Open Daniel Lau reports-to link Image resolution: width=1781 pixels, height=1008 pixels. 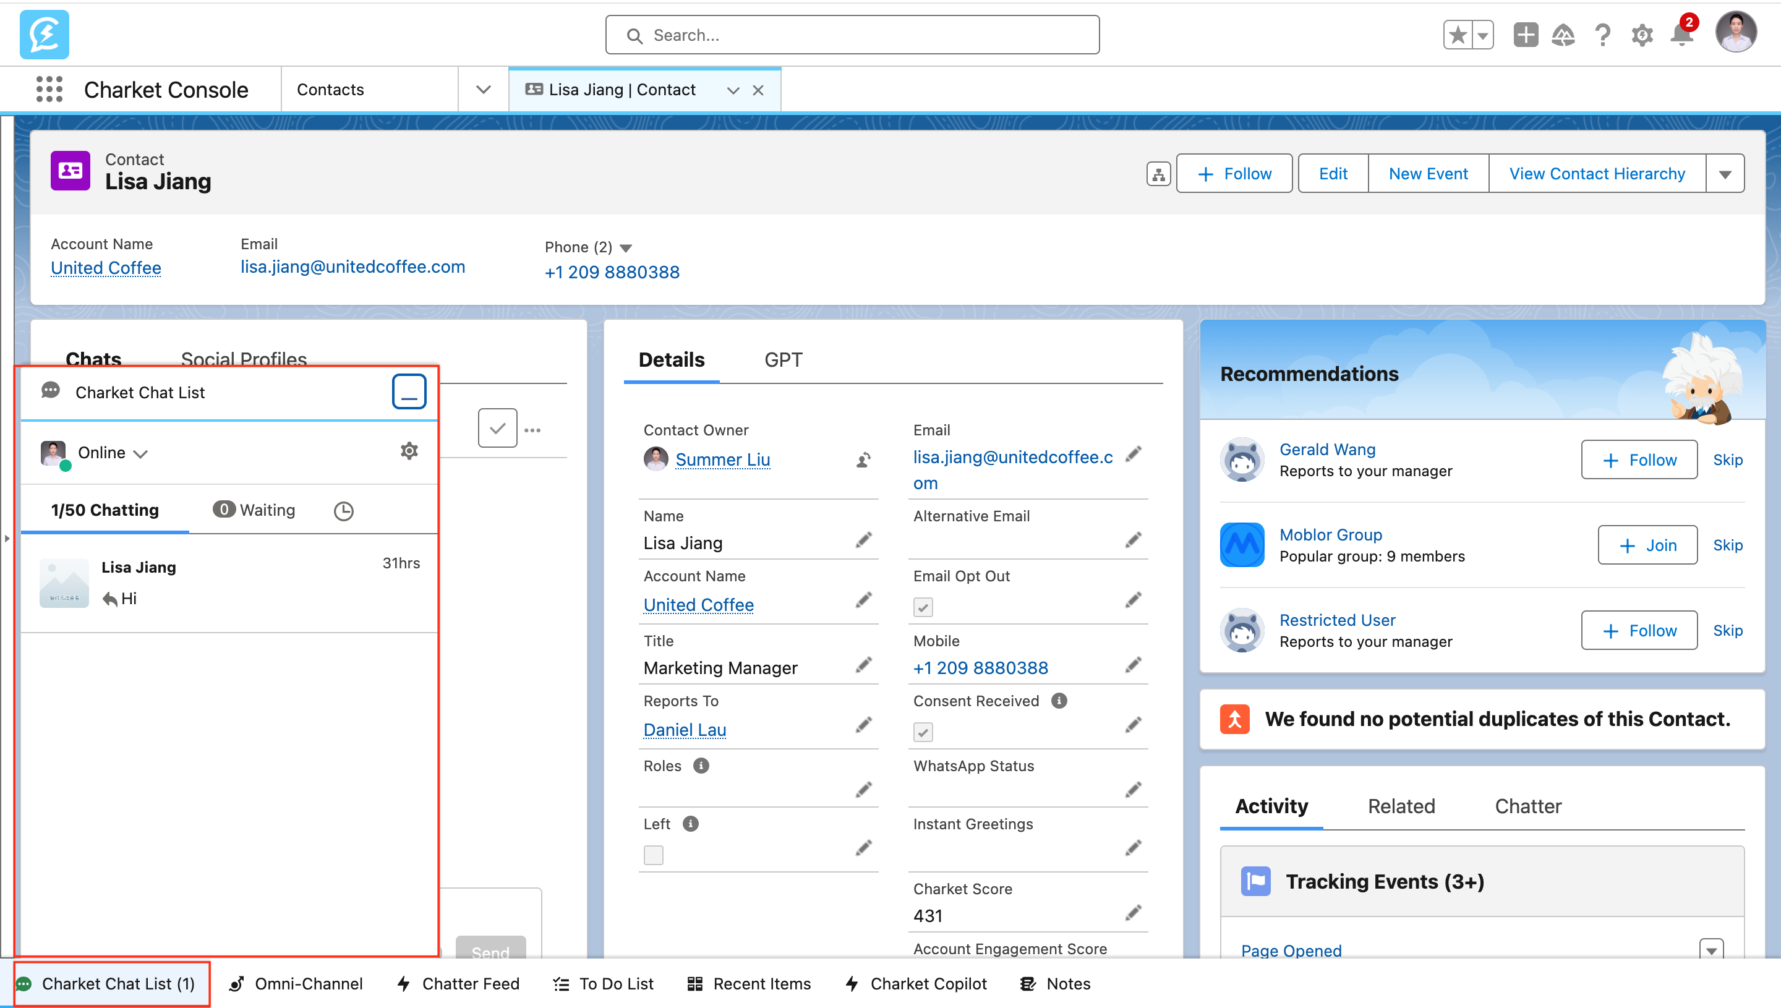coord(685,730)
